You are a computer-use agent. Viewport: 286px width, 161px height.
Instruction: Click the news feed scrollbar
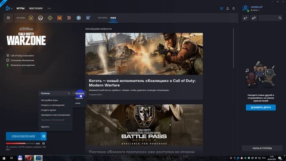(233, 48)
